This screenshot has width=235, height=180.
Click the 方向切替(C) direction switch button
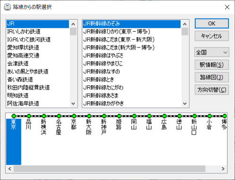212,90
